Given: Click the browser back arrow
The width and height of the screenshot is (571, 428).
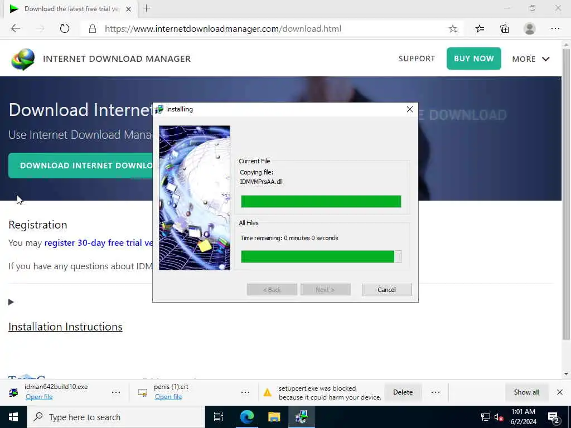Looking at the screenshot, I should 15,28.
